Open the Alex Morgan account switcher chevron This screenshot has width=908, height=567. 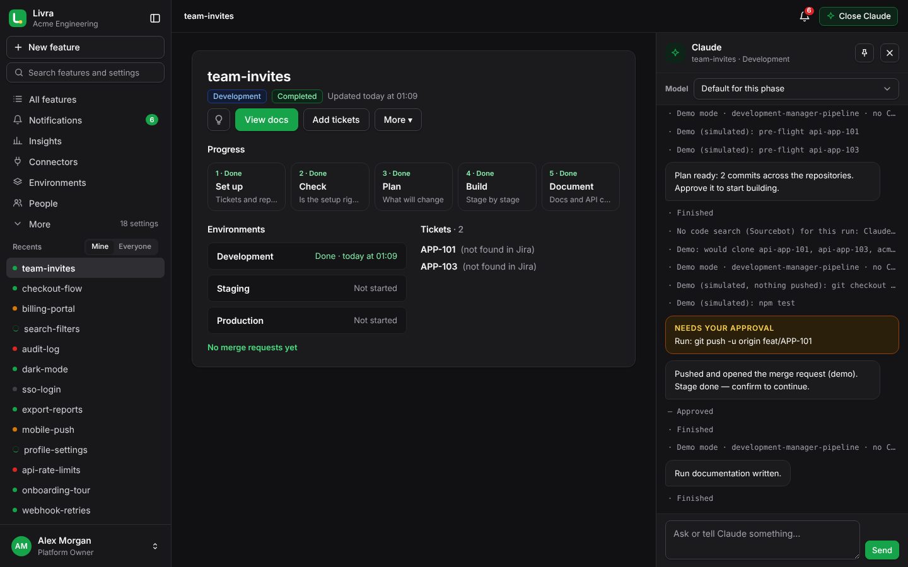tap(155, 546)
